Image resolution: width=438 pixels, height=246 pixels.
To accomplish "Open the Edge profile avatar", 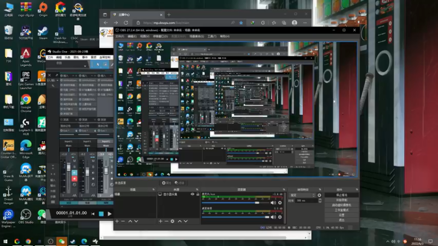I will tap(295, 23).
